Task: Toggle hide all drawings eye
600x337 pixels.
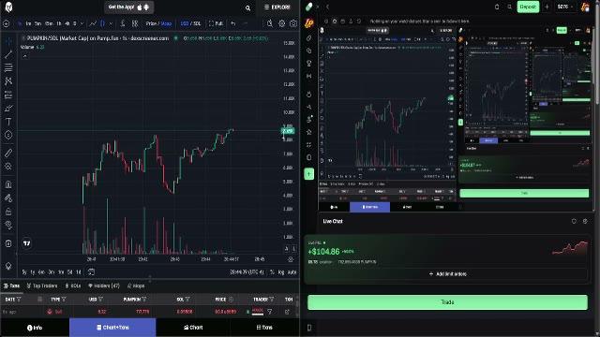Action: (x=8, y=225)
